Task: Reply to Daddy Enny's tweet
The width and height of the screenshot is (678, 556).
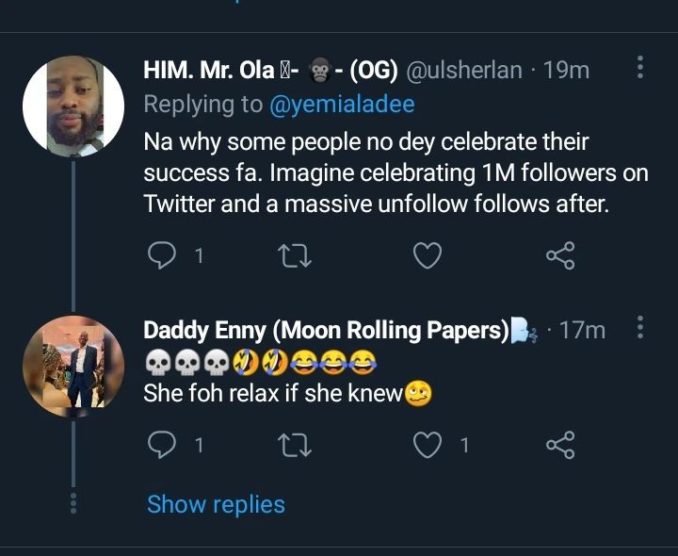Action: [163, 445]
